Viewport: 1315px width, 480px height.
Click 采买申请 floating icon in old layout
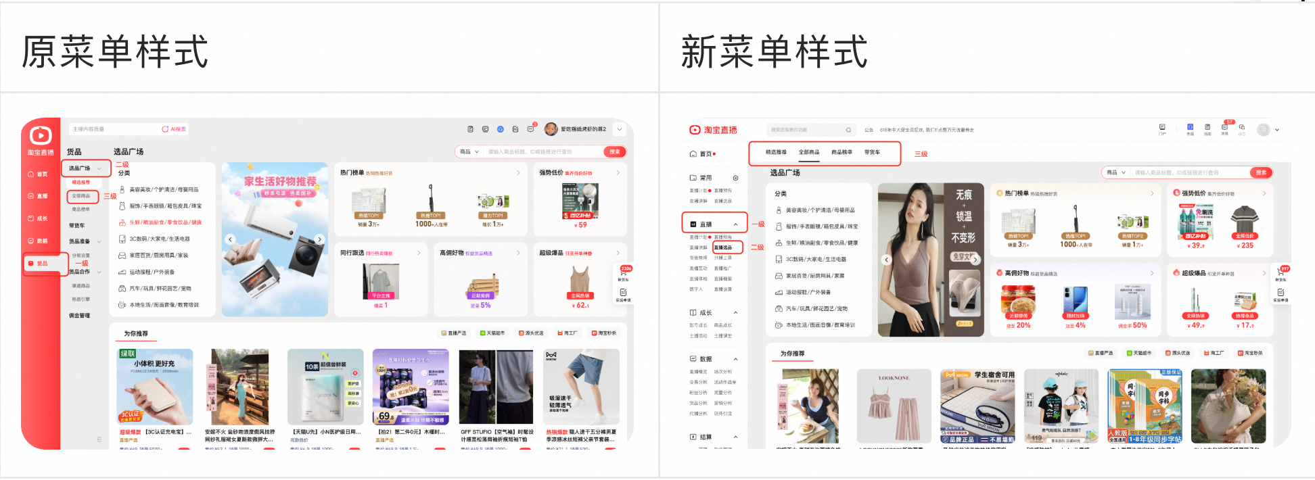tap(623, 295)
